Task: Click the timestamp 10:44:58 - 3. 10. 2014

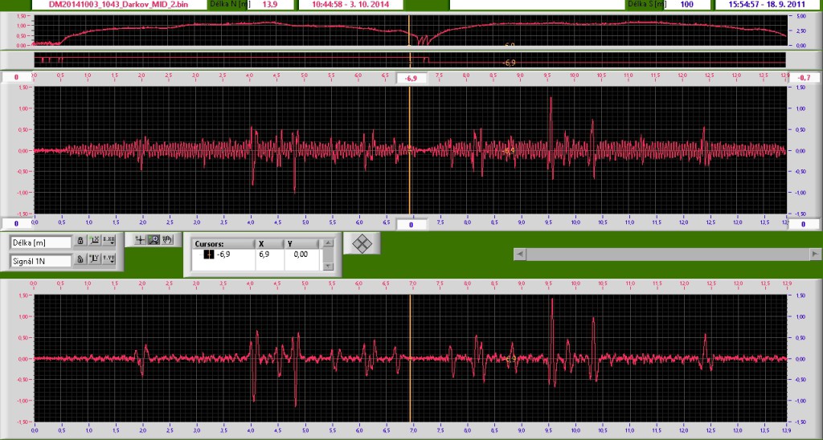Action: pos(350,4)
